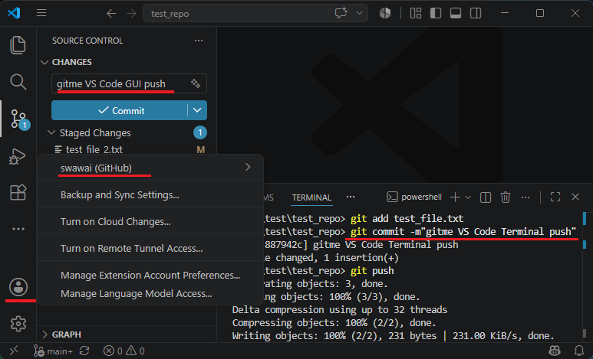This screenshot has width=593, height=359.
Task: Click the Staged Changes count badge
Action: [x=200, y=132]
